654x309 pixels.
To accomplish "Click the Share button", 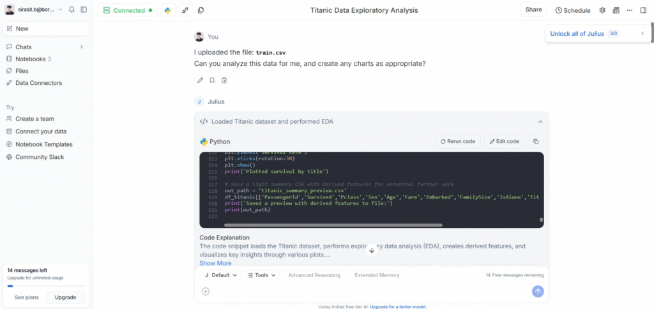I will [533, 10].
